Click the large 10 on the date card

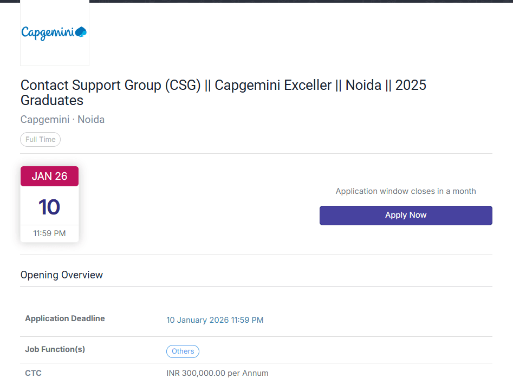click(x=49, y=207)
